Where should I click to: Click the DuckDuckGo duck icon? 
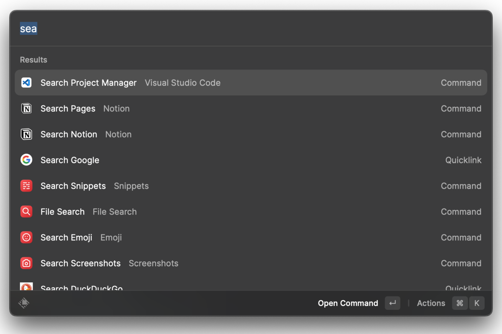click(26, 287)
